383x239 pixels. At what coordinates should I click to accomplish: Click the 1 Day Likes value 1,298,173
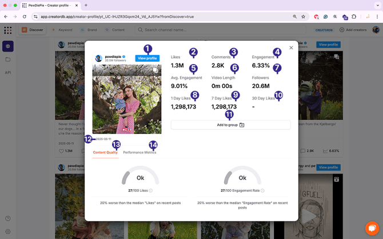[x=183, y=107]
